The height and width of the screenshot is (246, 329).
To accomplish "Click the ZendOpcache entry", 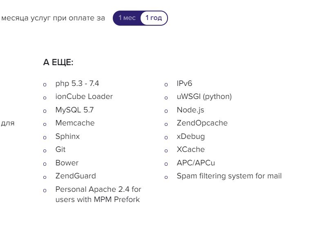I will 202,123.
